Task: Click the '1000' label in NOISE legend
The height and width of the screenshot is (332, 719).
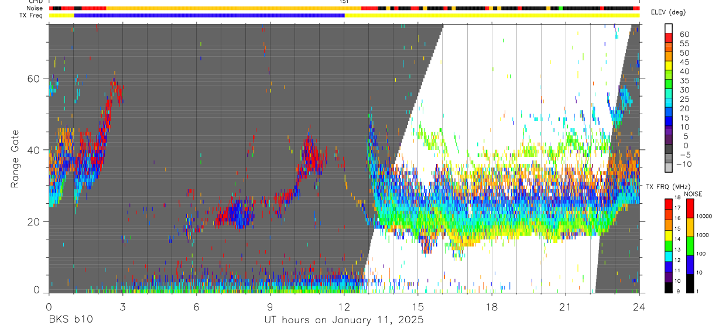Action: click(703, 235)
